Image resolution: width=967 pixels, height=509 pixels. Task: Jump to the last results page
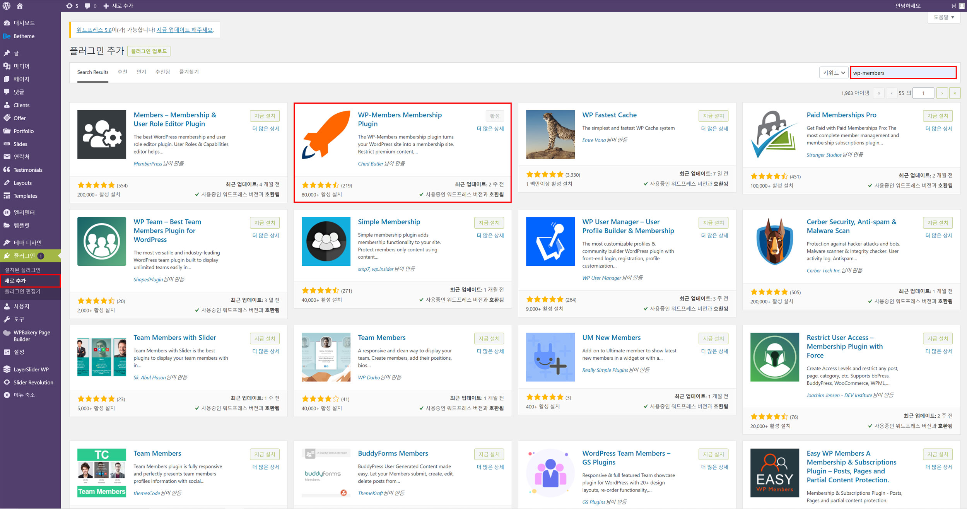point(955,93)
